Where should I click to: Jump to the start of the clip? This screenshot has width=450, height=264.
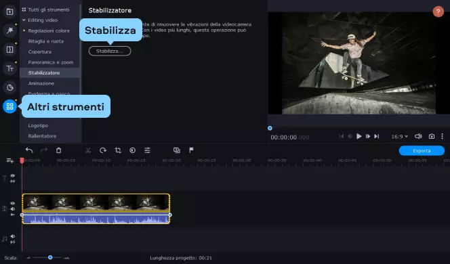[x=342, y=137]
